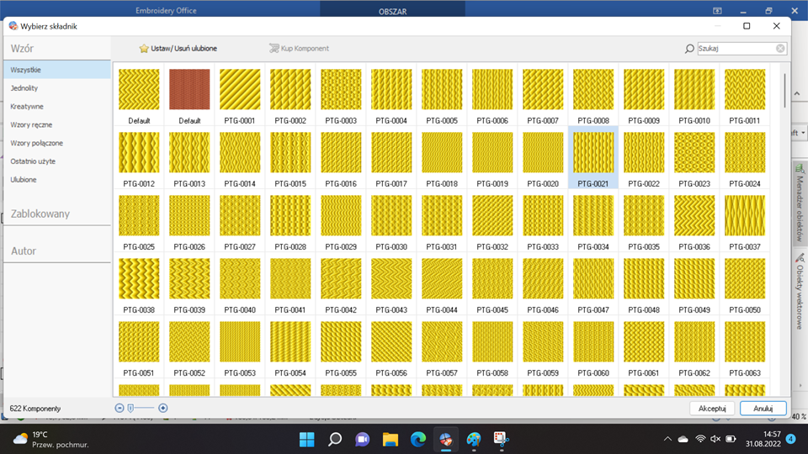The image size is (808, 454).
Task: Click the zoom in plus icon
Action: [163, 408]
